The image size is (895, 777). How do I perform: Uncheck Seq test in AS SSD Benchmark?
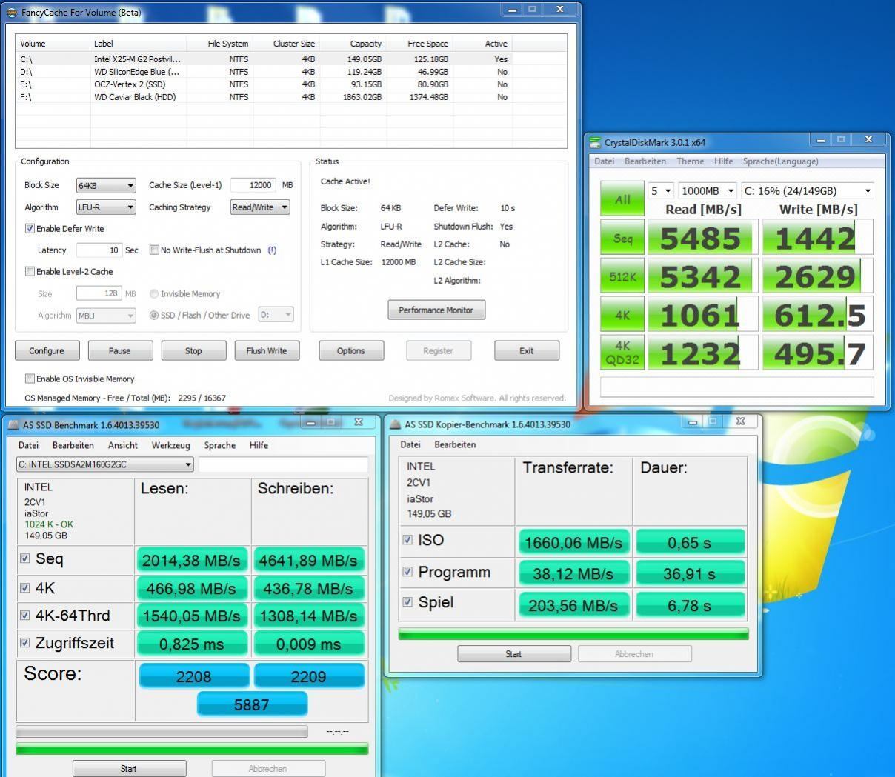(25, 558)
